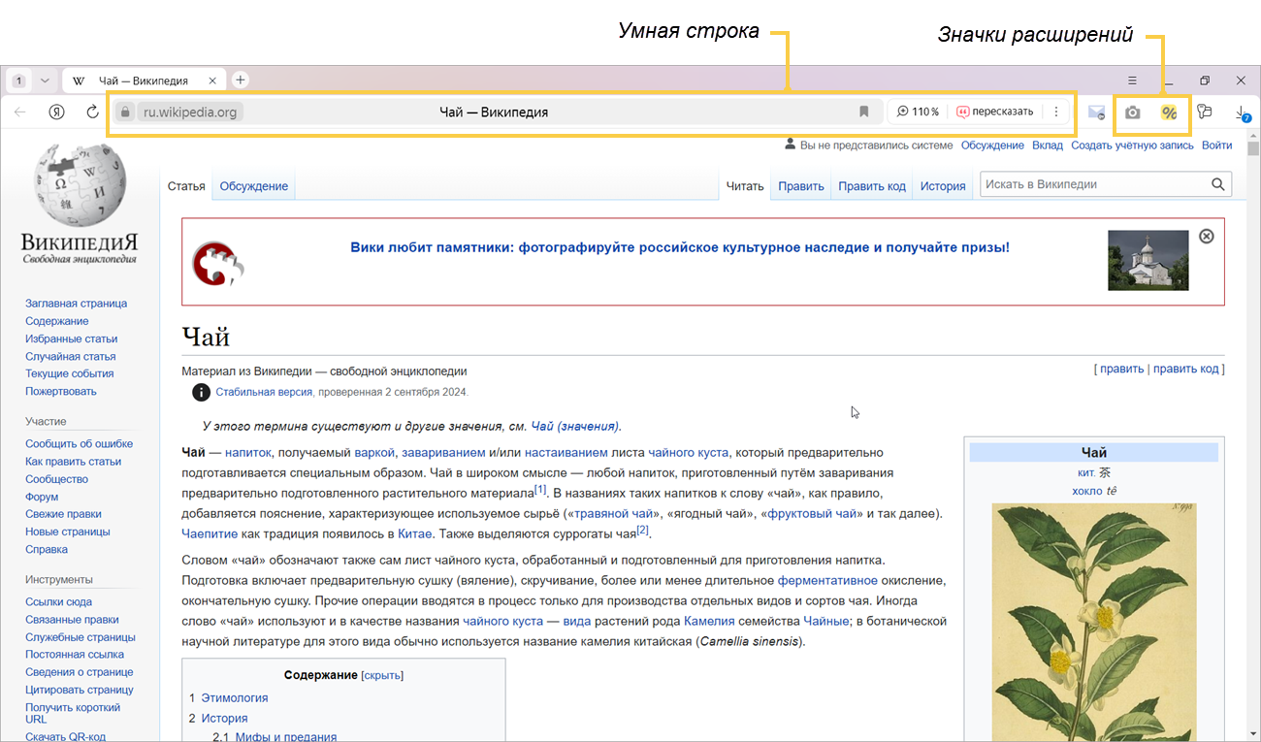
Task: Switch to the Обсуждение tab
Action: click(x=253, y=186)
